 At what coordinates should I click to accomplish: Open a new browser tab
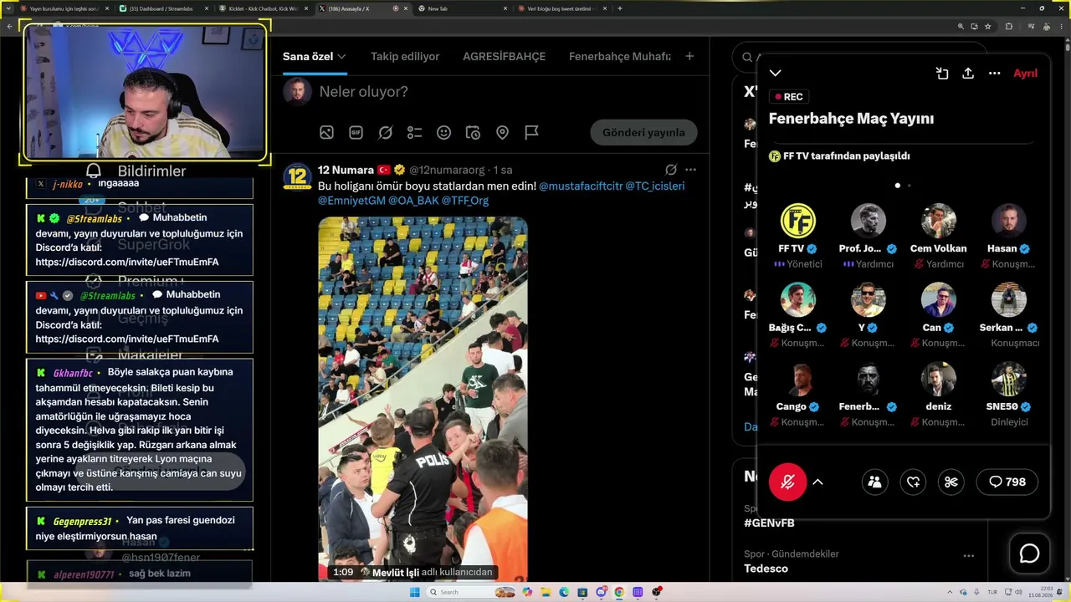620,8
